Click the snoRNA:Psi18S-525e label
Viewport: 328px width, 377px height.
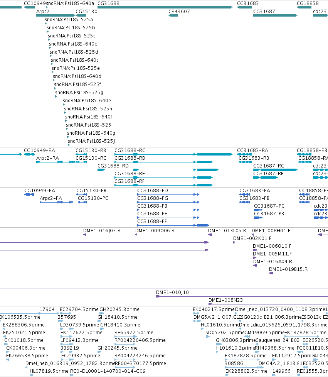tap(76, 68)
